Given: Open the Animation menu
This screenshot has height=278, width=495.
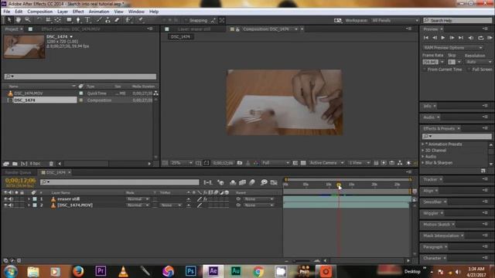Looking at the screenshot, I should point(99,12).
